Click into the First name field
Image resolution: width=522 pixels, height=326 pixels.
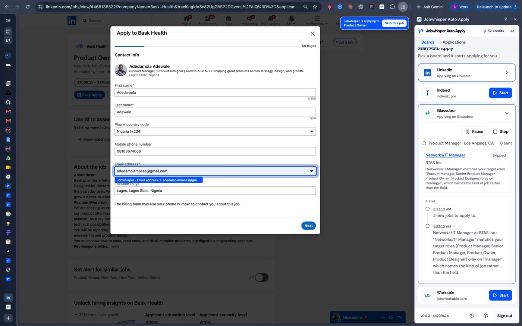point(215,92)
